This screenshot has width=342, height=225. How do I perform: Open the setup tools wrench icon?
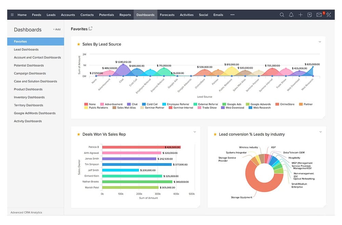[329, 15]
